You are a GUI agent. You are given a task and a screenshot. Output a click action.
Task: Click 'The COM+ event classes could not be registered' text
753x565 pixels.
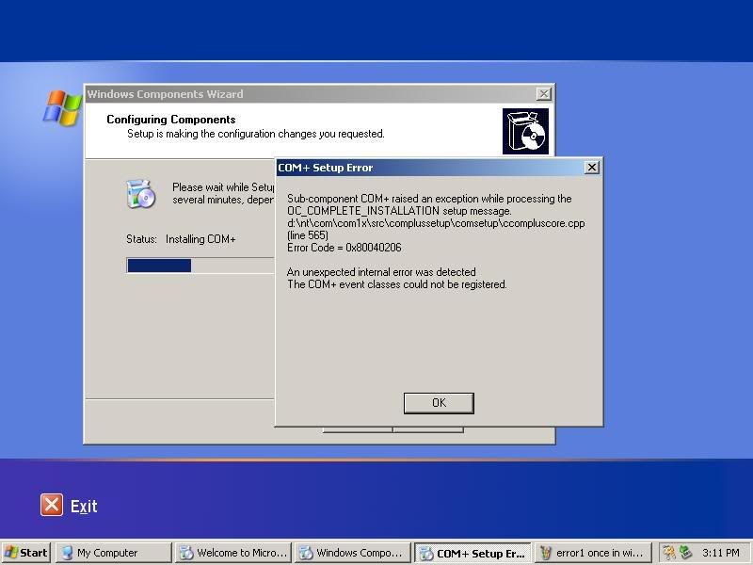tap(396, 284)
